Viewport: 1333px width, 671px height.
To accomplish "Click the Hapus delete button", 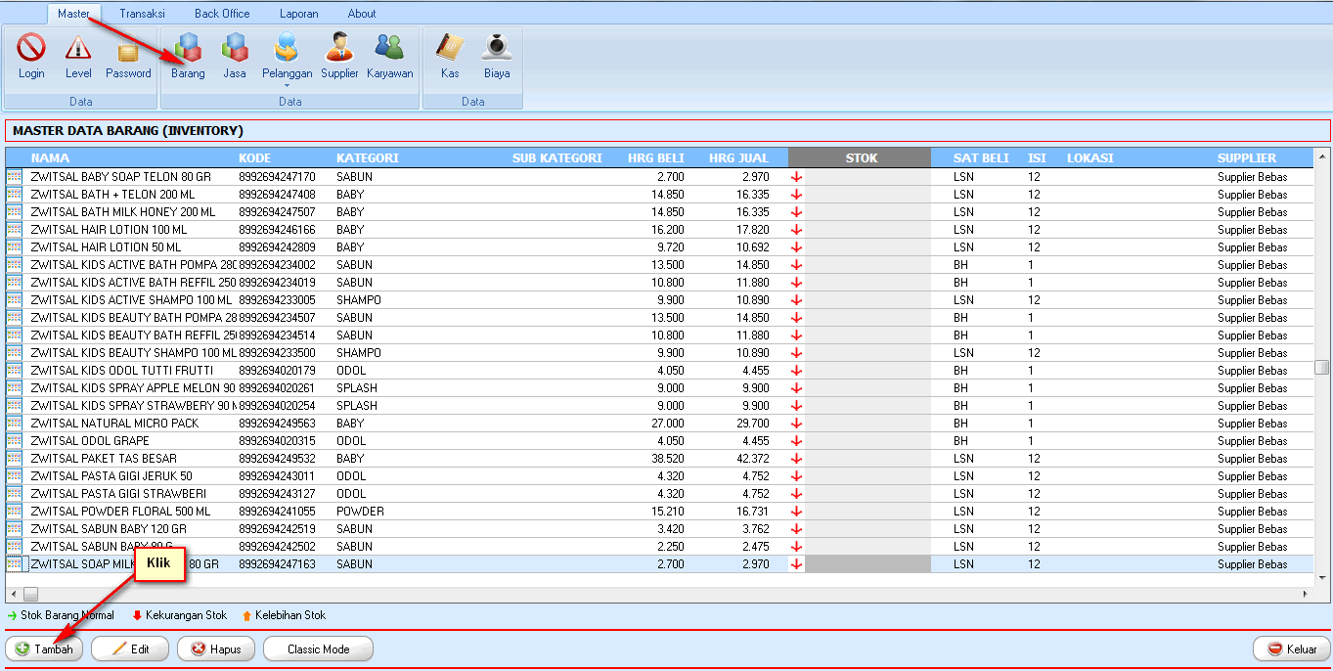I will point(215,649).
